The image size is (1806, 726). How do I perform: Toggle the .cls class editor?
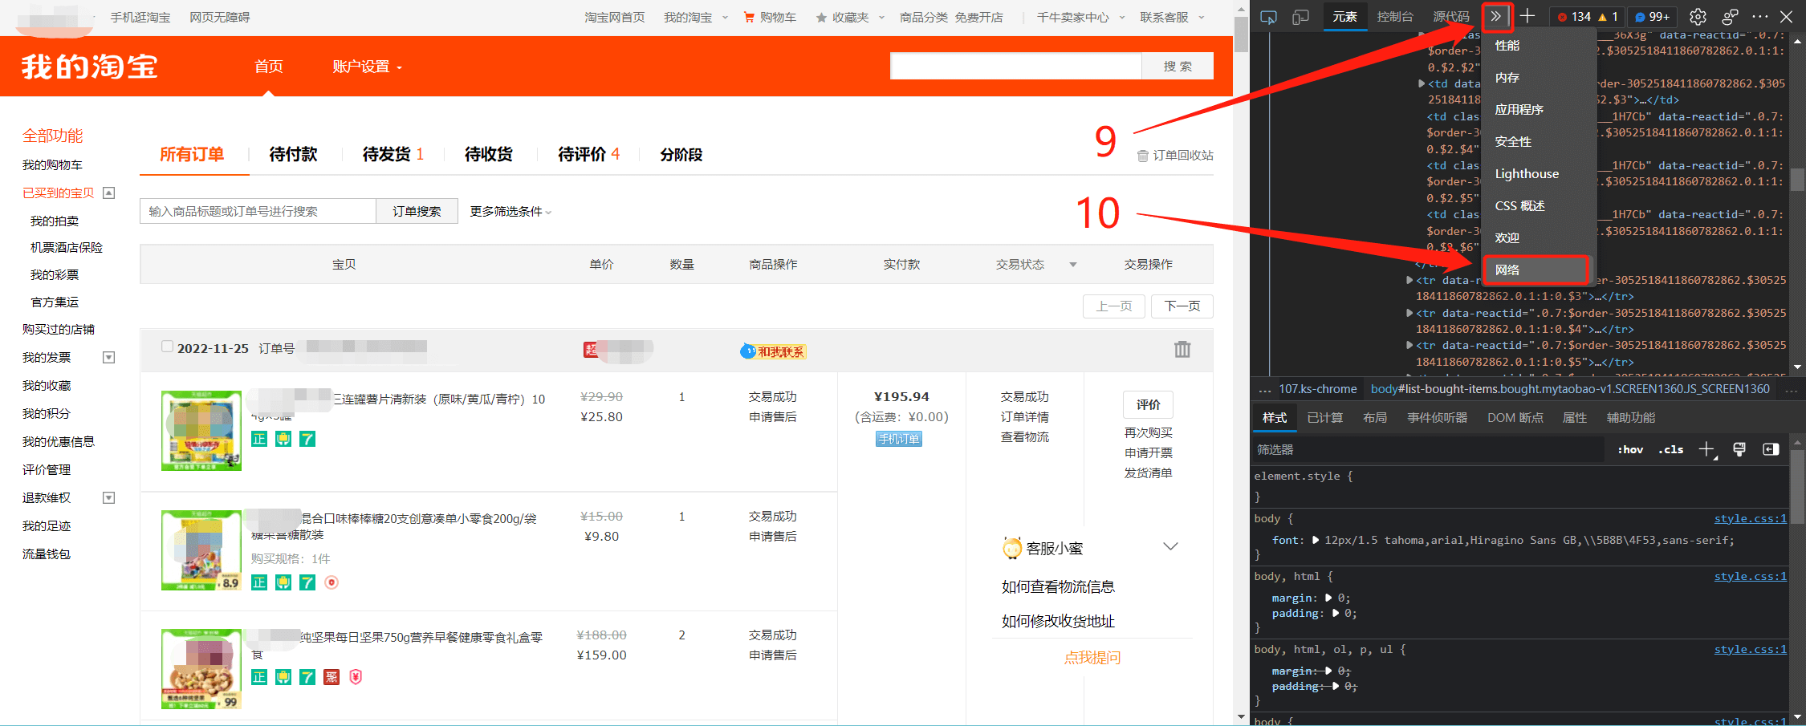(x=1671, y=449)
